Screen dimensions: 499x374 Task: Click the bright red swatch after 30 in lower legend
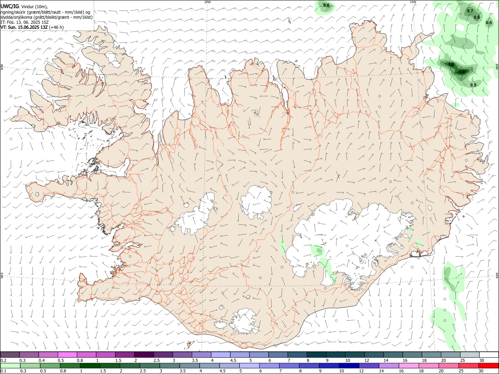[x=488, y=366]
